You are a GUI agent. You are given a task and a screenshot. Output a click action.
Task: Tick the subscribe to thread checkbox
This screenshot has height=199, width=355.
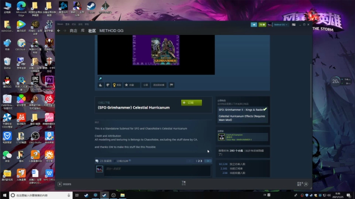coord(115,161)
